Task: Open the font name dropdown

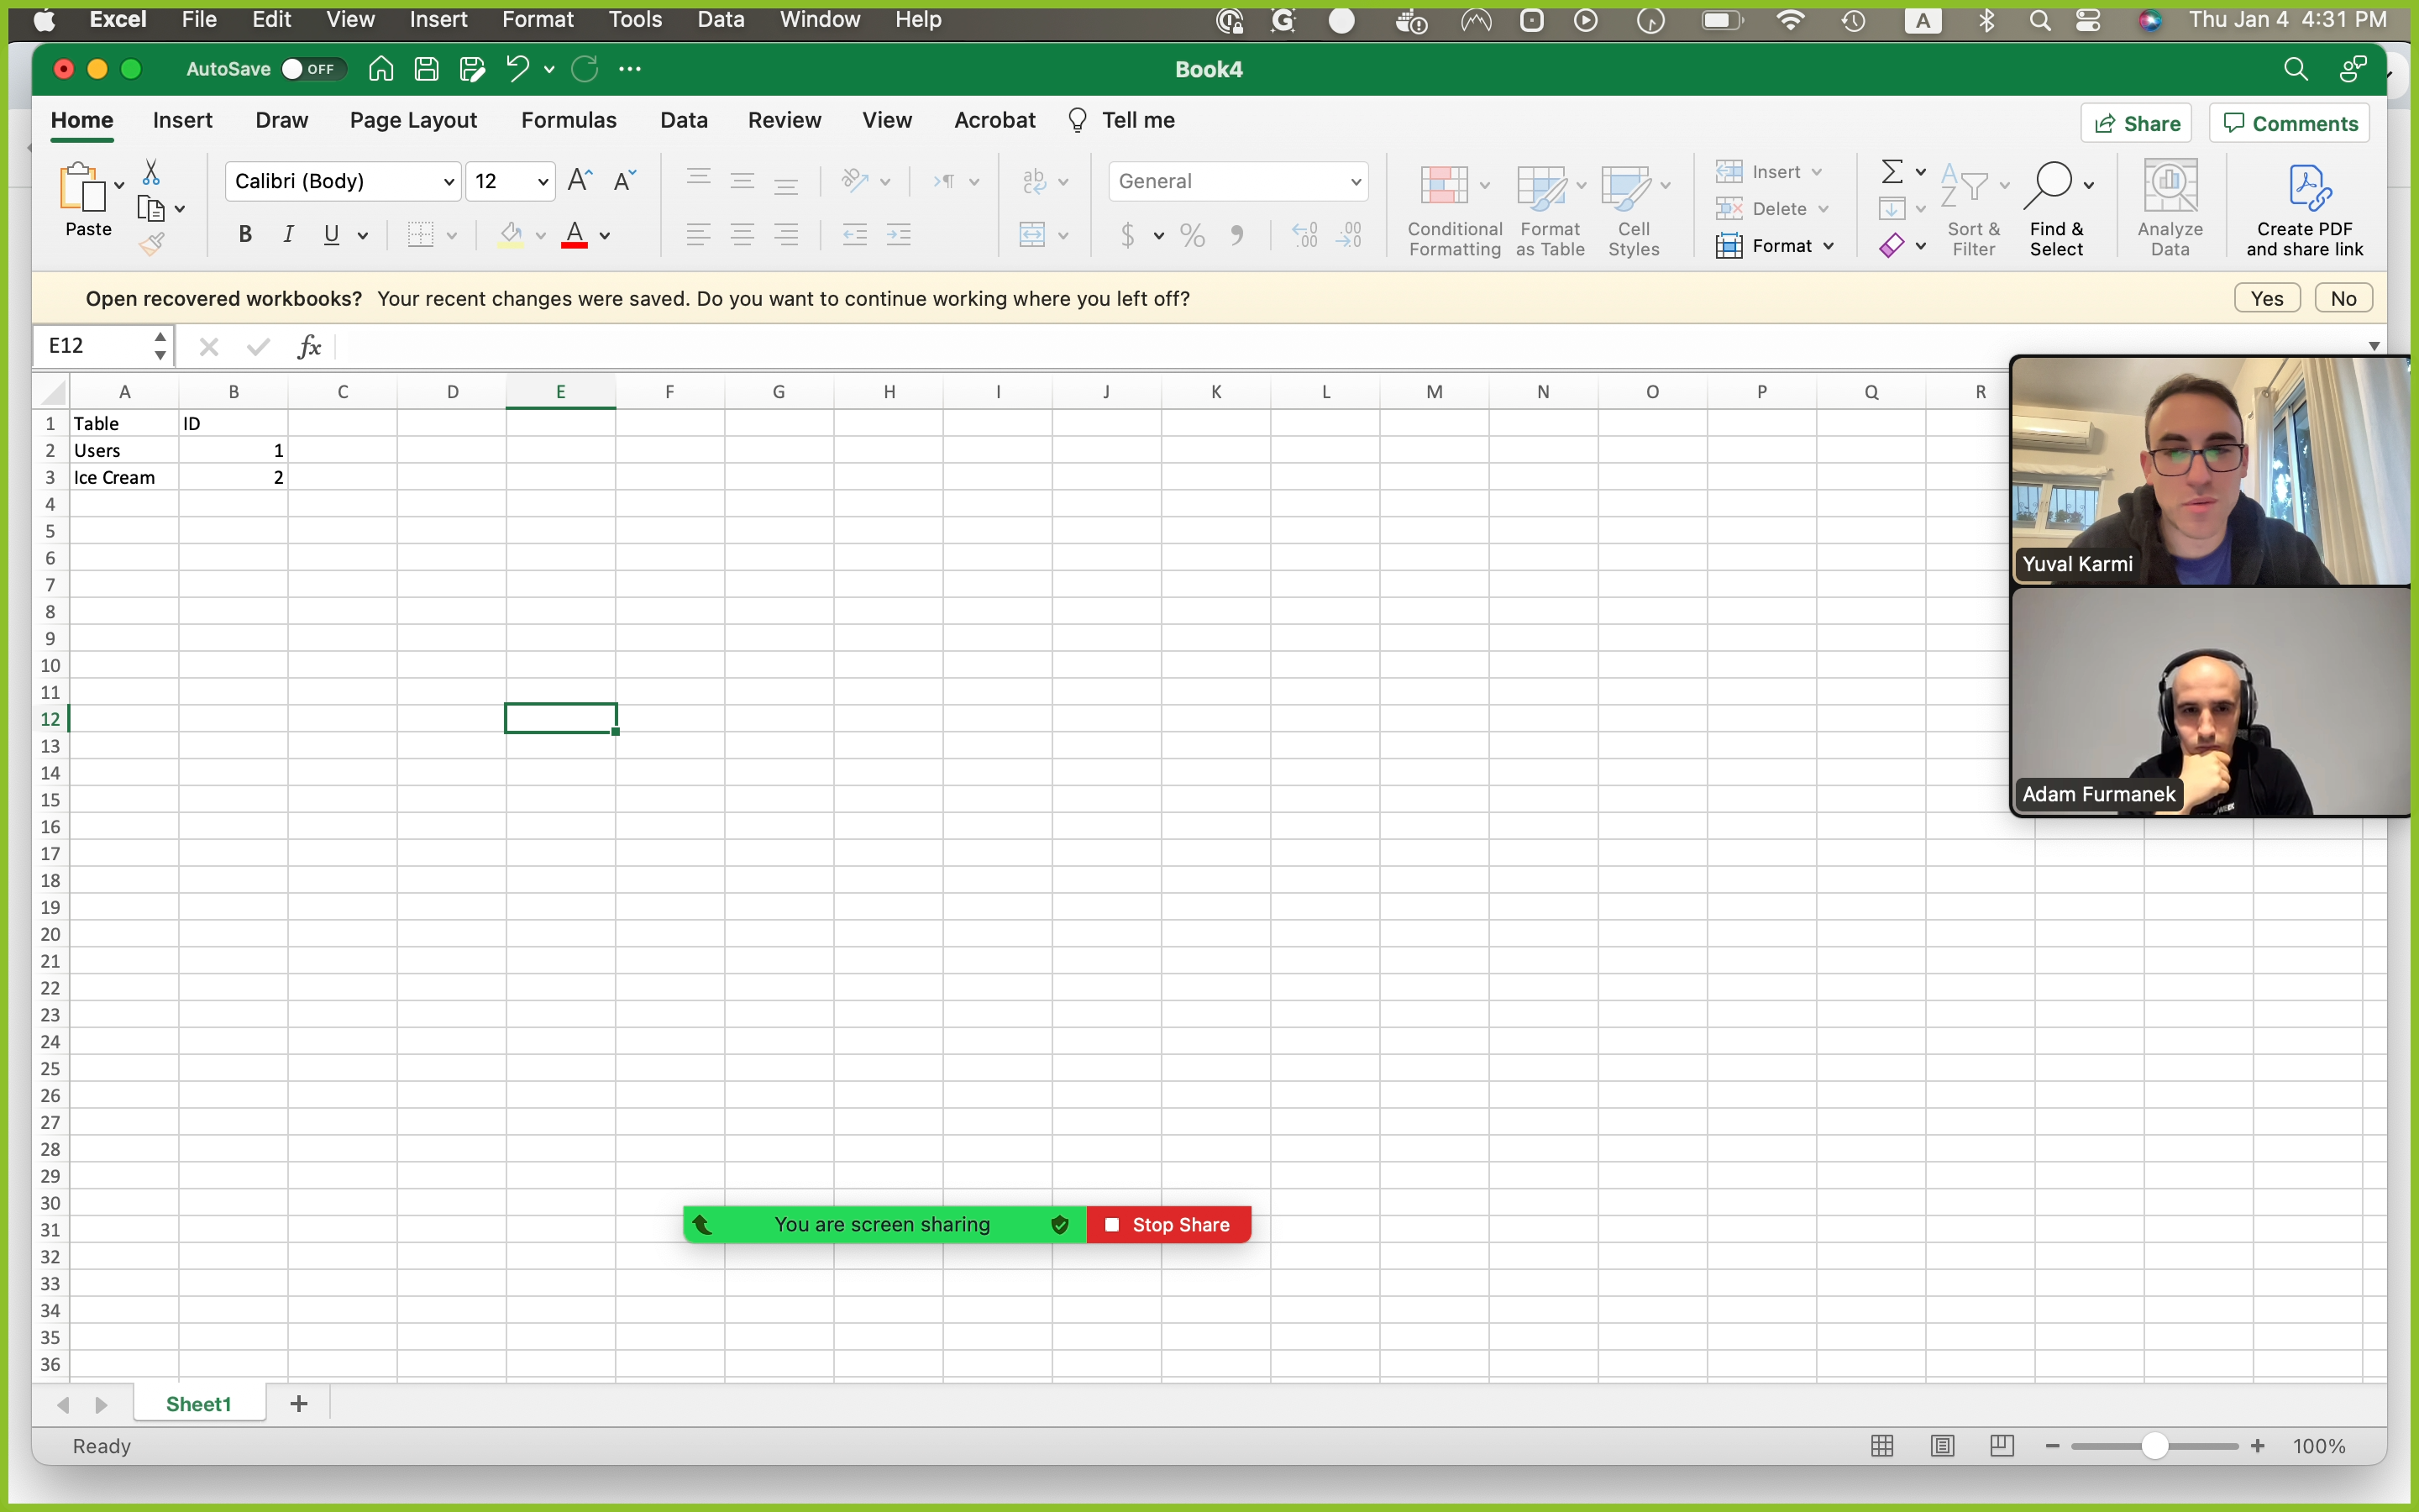Action: pos(449,182)
